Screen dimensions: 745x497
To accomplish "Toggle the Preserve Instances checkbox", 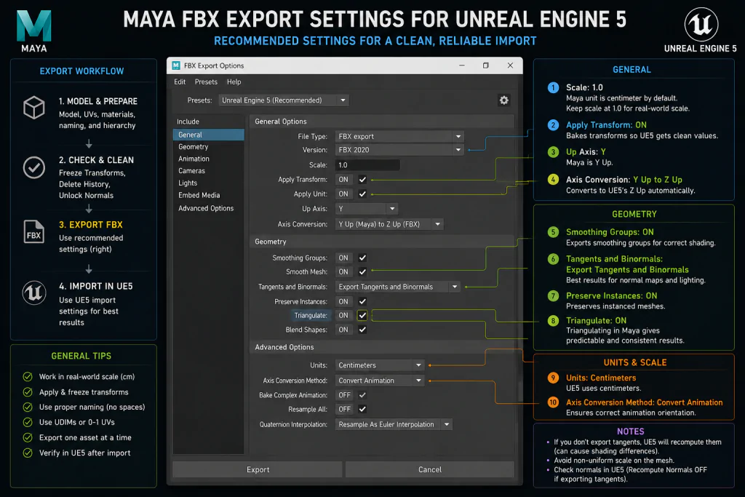I will point(362,302).
